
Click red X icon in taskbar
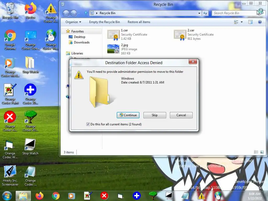pos(104,196)
